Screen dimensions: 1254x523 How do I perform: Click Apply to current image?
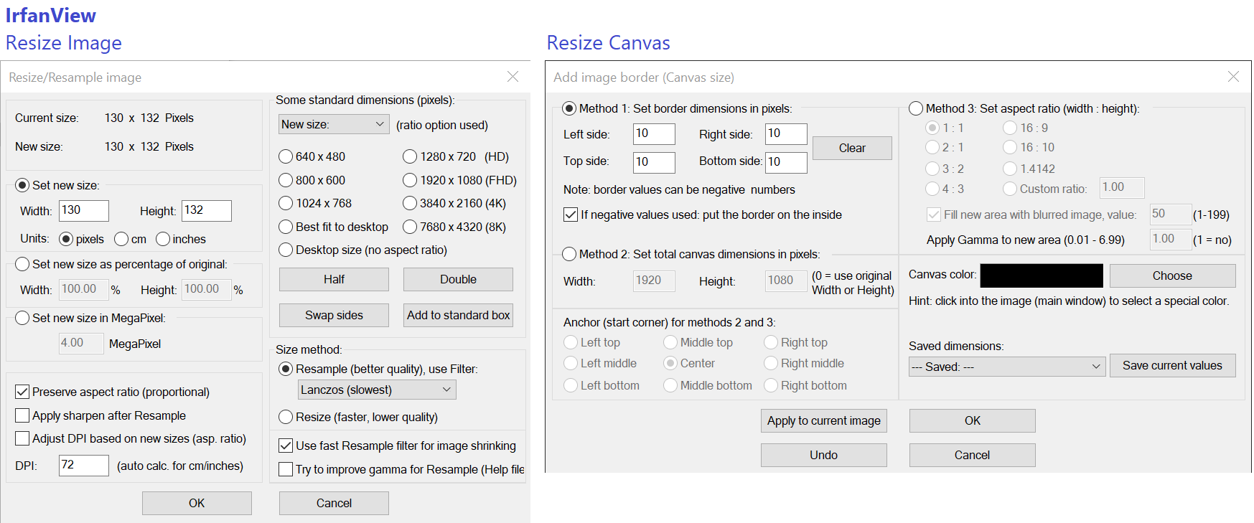823,420
